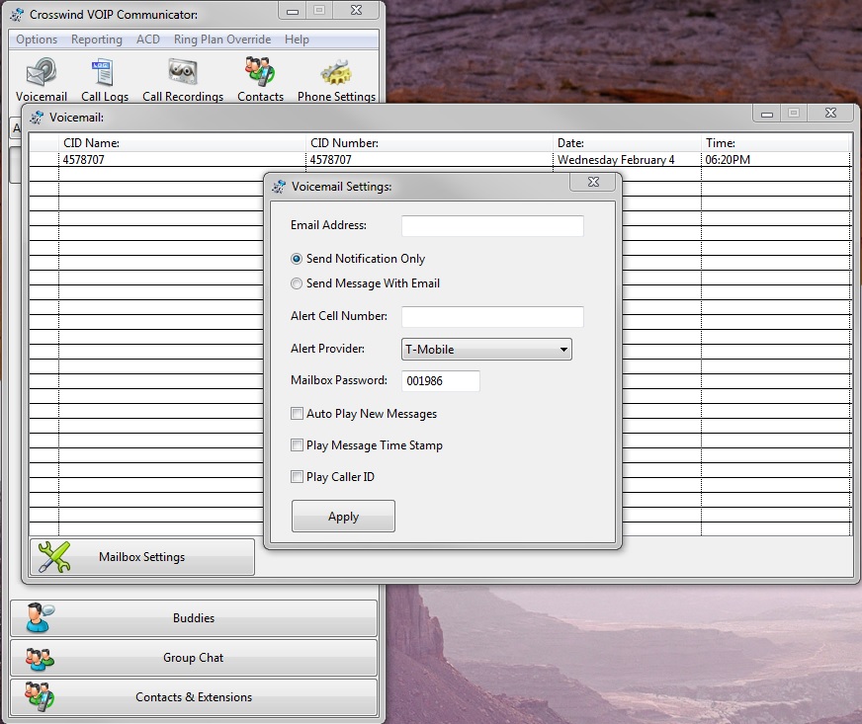Open the Group Chat panel
Image resolution: width=862 pixels, height=724 pixels.
[194, 658]
